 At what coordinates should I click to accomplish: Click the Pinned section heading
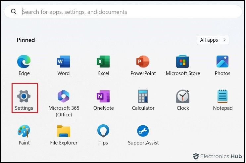point(26,40)
